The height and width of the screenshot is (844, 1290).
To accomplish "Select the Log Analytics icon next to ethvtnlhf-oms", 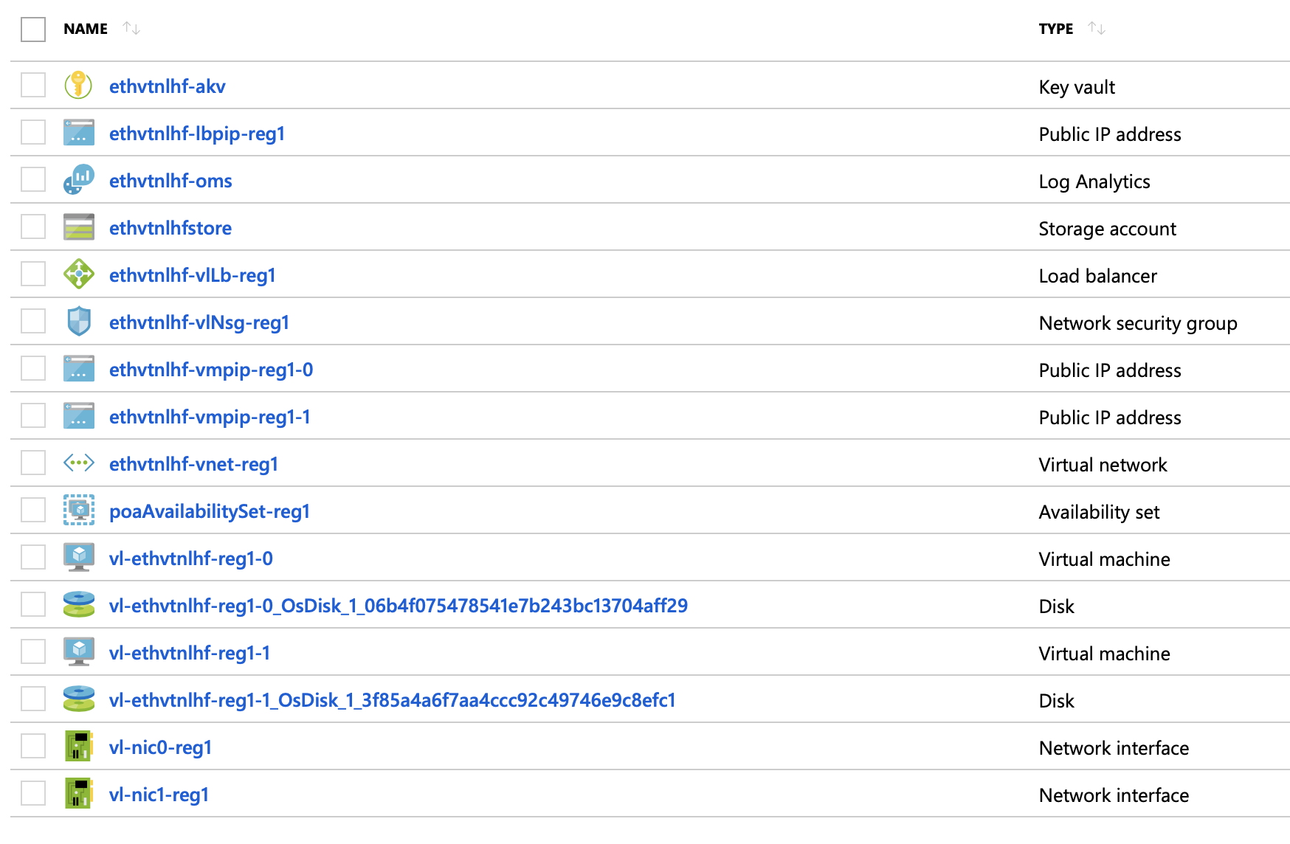I will 78,180.
